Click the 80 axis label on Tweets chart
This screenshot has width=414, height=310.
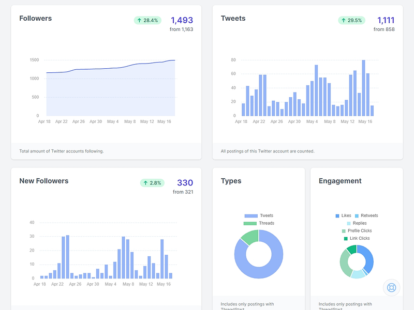(233, 60)
